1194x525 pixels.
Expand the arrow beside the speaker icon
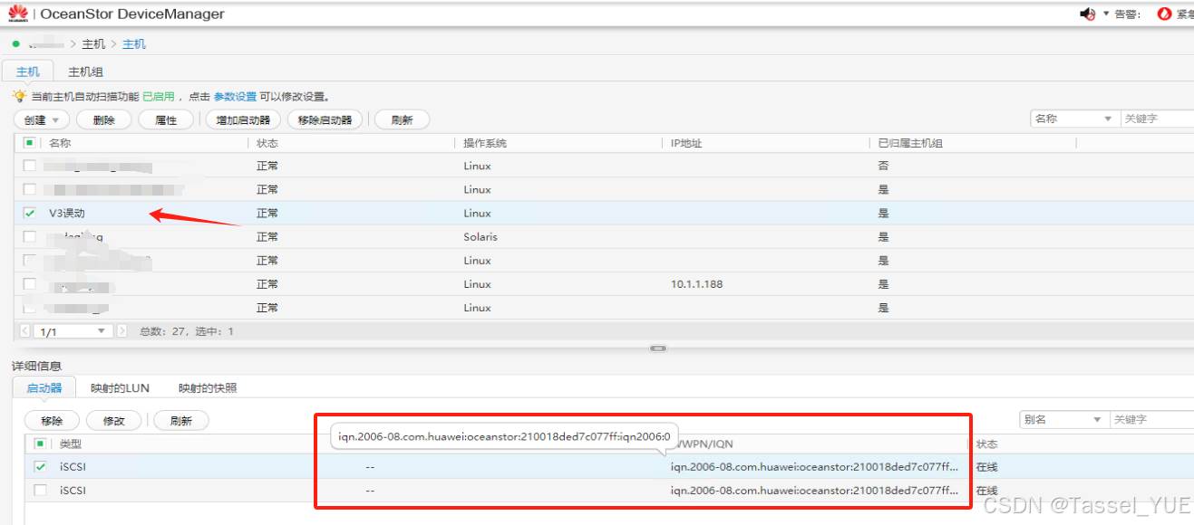tap(1106, 14)
